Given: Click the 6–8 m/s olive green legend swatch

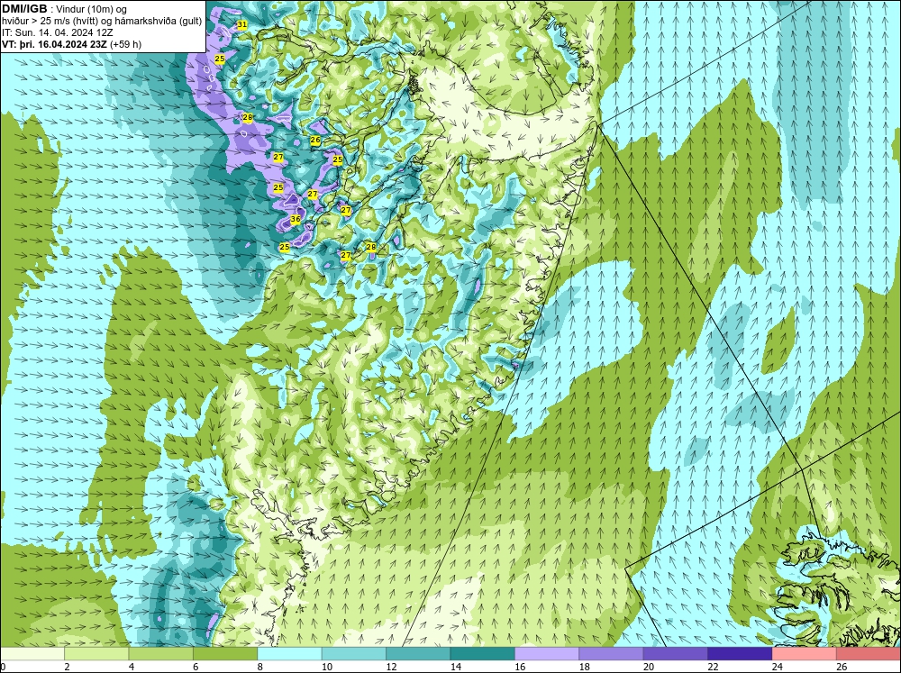Looking at the screenshot, I should [225, 653].
